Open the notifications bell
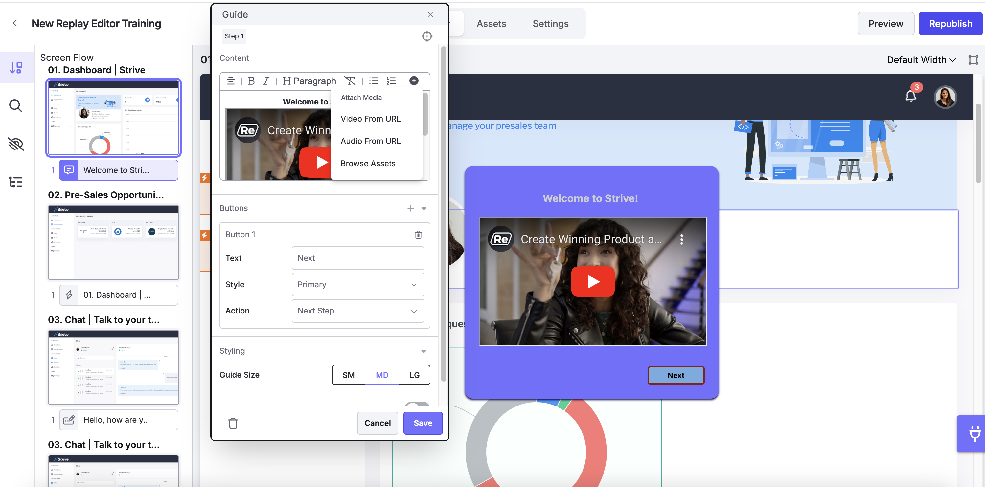 pos(911,96)
